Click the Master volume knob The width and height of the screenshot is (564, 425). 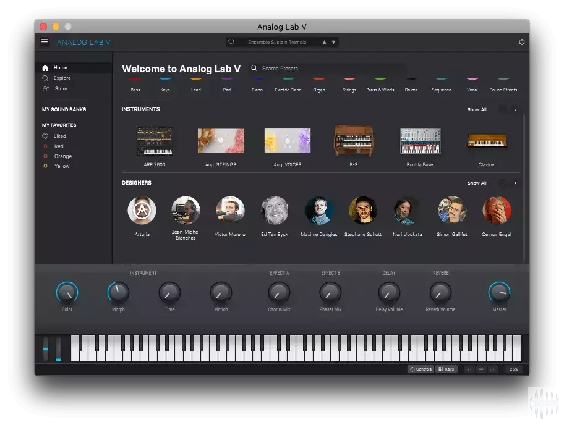499,293
